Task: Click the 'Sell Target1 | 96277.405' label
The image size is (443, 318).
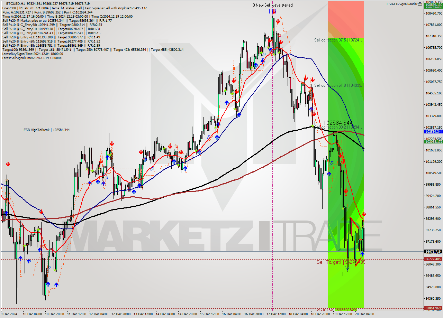Action: (341, 262)
